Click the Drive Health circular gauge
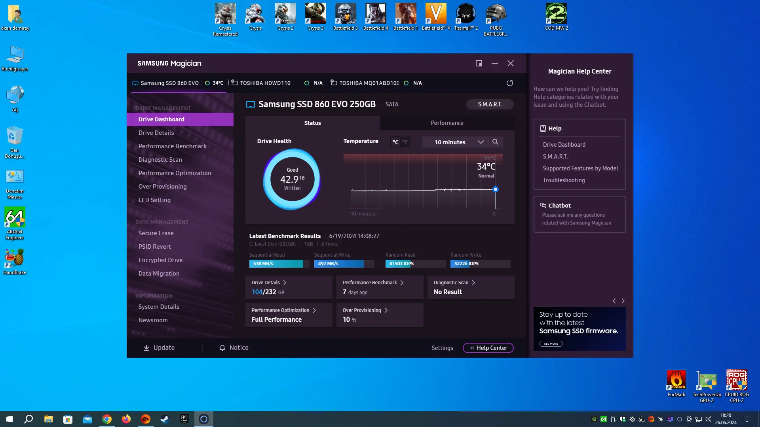Screen dimensions: 760x427 tap(292, 179)
